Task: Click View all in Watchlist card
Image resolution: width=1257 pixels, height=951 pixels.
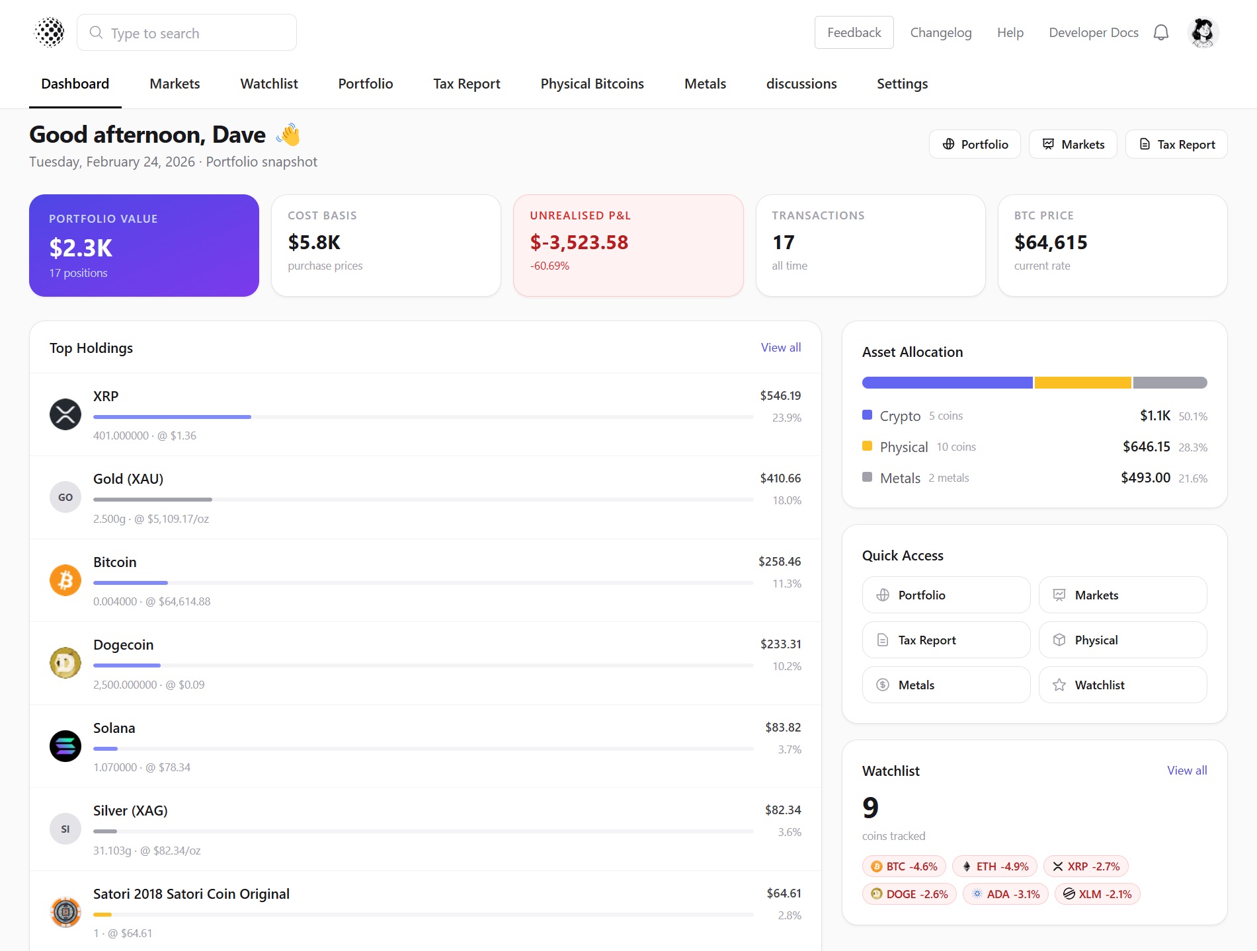Action: coord(1186,771)
